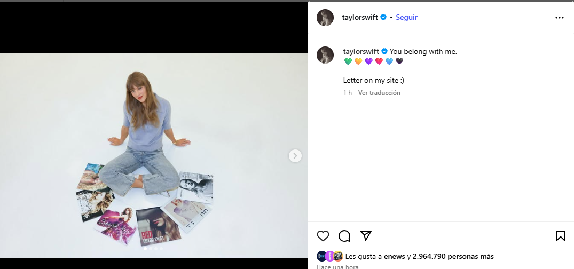
Task: Open the enews profile from the likes line
Action: click(394, 257)
